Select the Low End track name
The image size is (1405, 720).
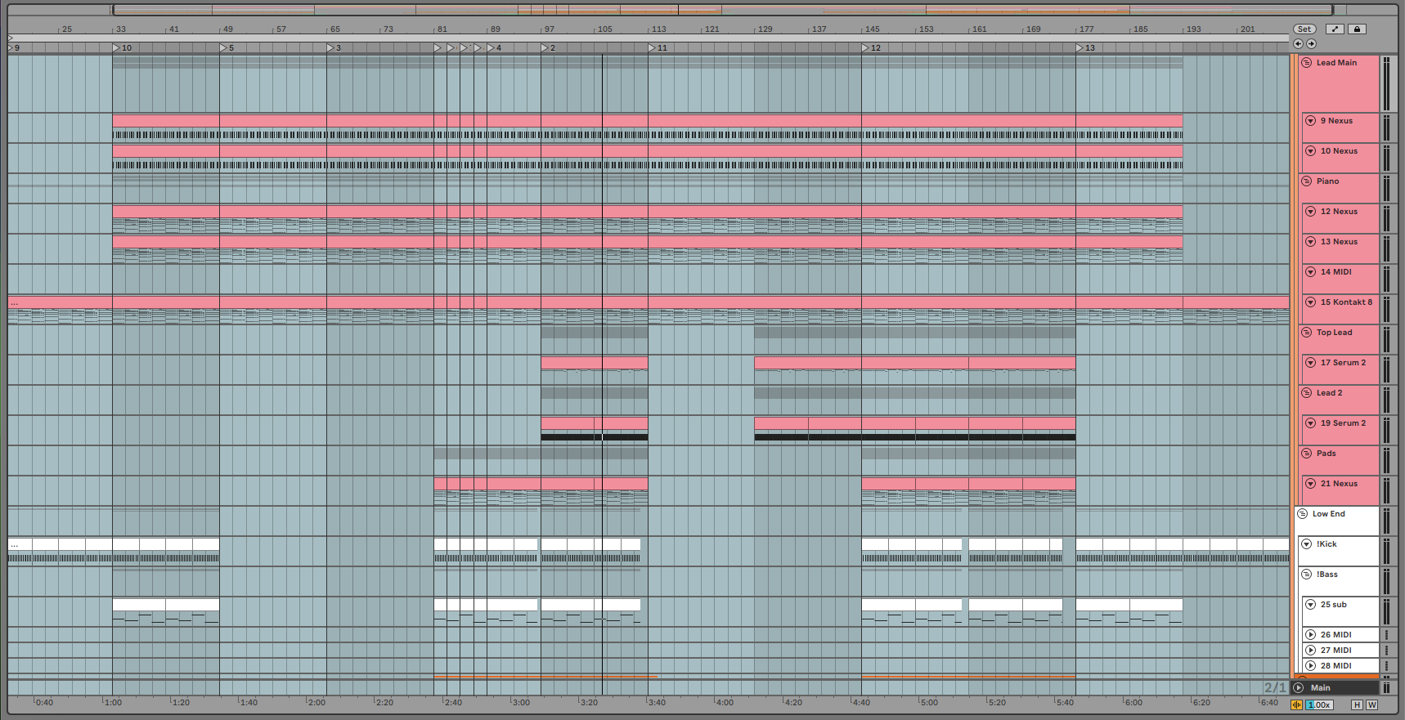click(x=1328, y=514)
